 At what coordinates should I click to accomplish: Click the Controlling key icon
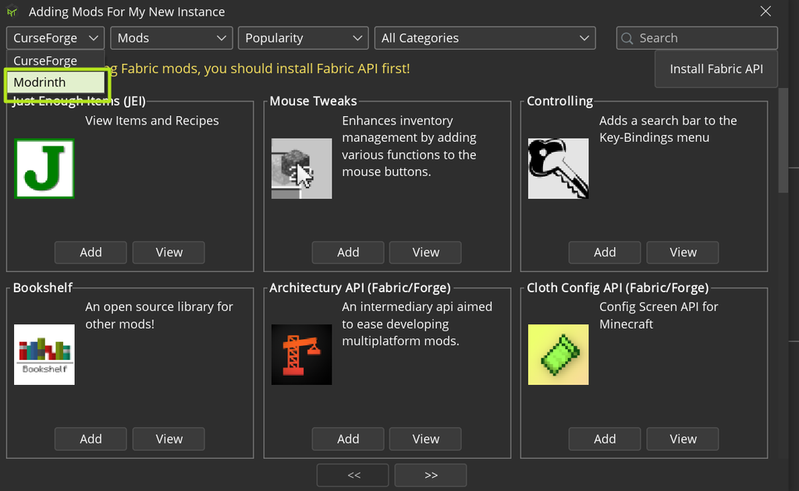[558, 169]
